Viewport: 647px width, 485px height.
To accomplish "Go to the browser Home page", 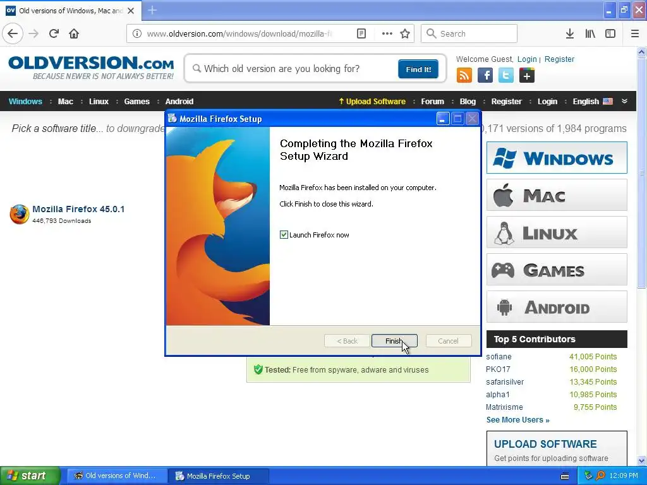I will [x=74, y=33].
